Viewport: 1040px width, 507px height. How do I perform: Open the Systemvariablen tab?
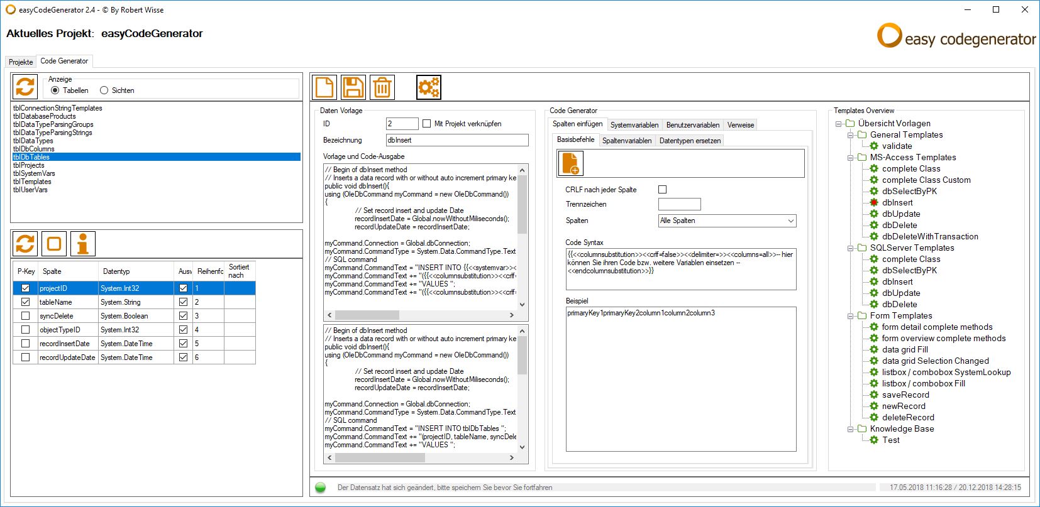(x=634, y=125)
